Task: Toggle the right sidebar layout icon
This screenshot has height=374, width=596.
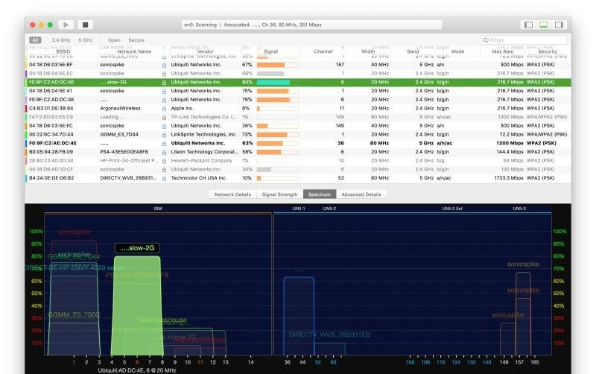Action: (559, 25)
